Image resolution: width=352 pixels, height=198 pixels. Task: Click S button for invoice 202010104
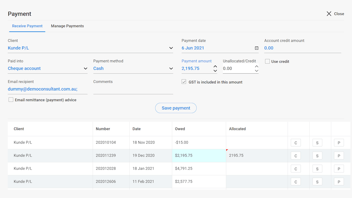(317, 143)
